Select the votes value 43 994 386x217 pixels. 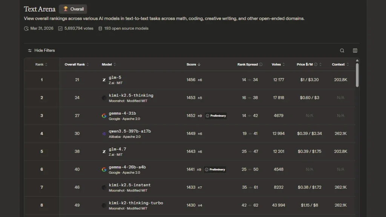click(x=279, y=205)
